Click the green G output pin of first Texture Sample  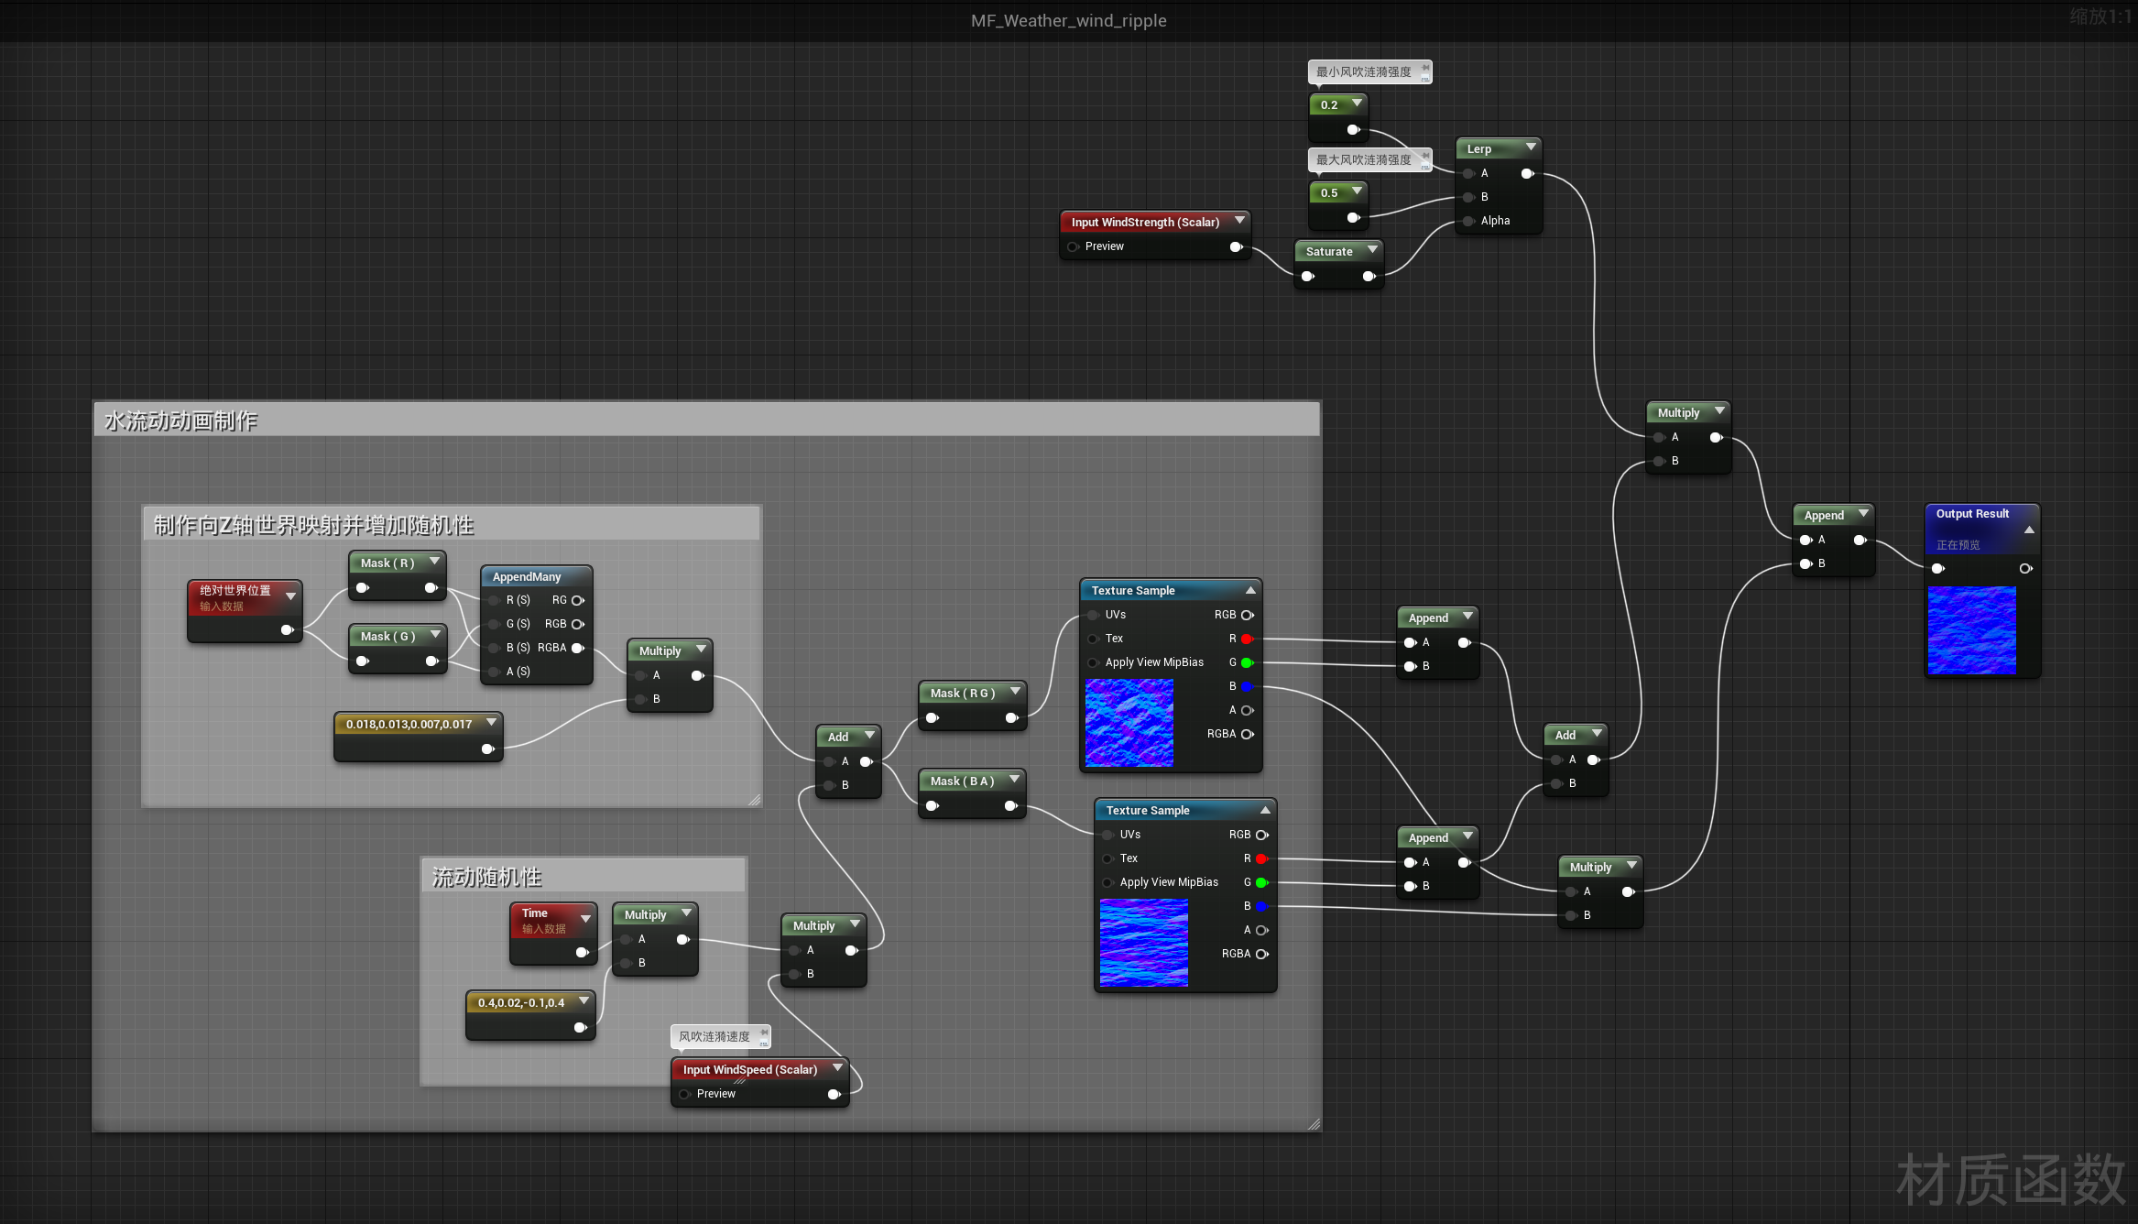(x=1247, y=662)
